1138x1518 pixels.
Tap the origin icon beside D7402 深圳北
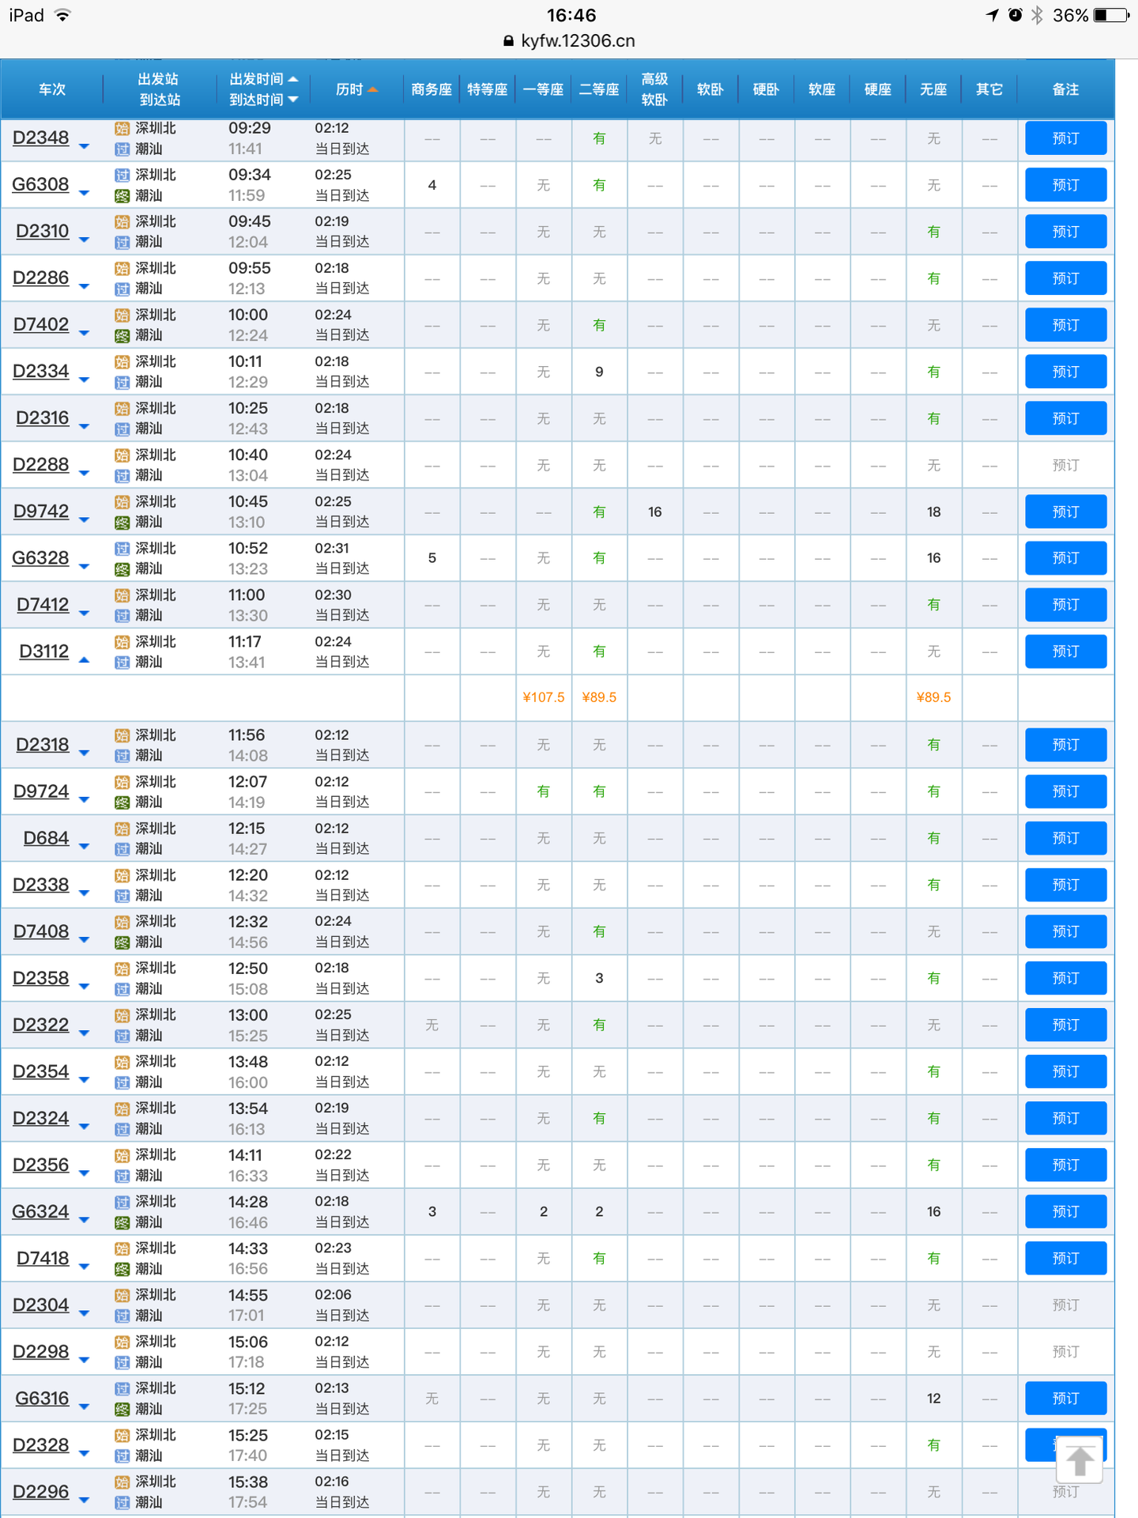tap(122, 315)
